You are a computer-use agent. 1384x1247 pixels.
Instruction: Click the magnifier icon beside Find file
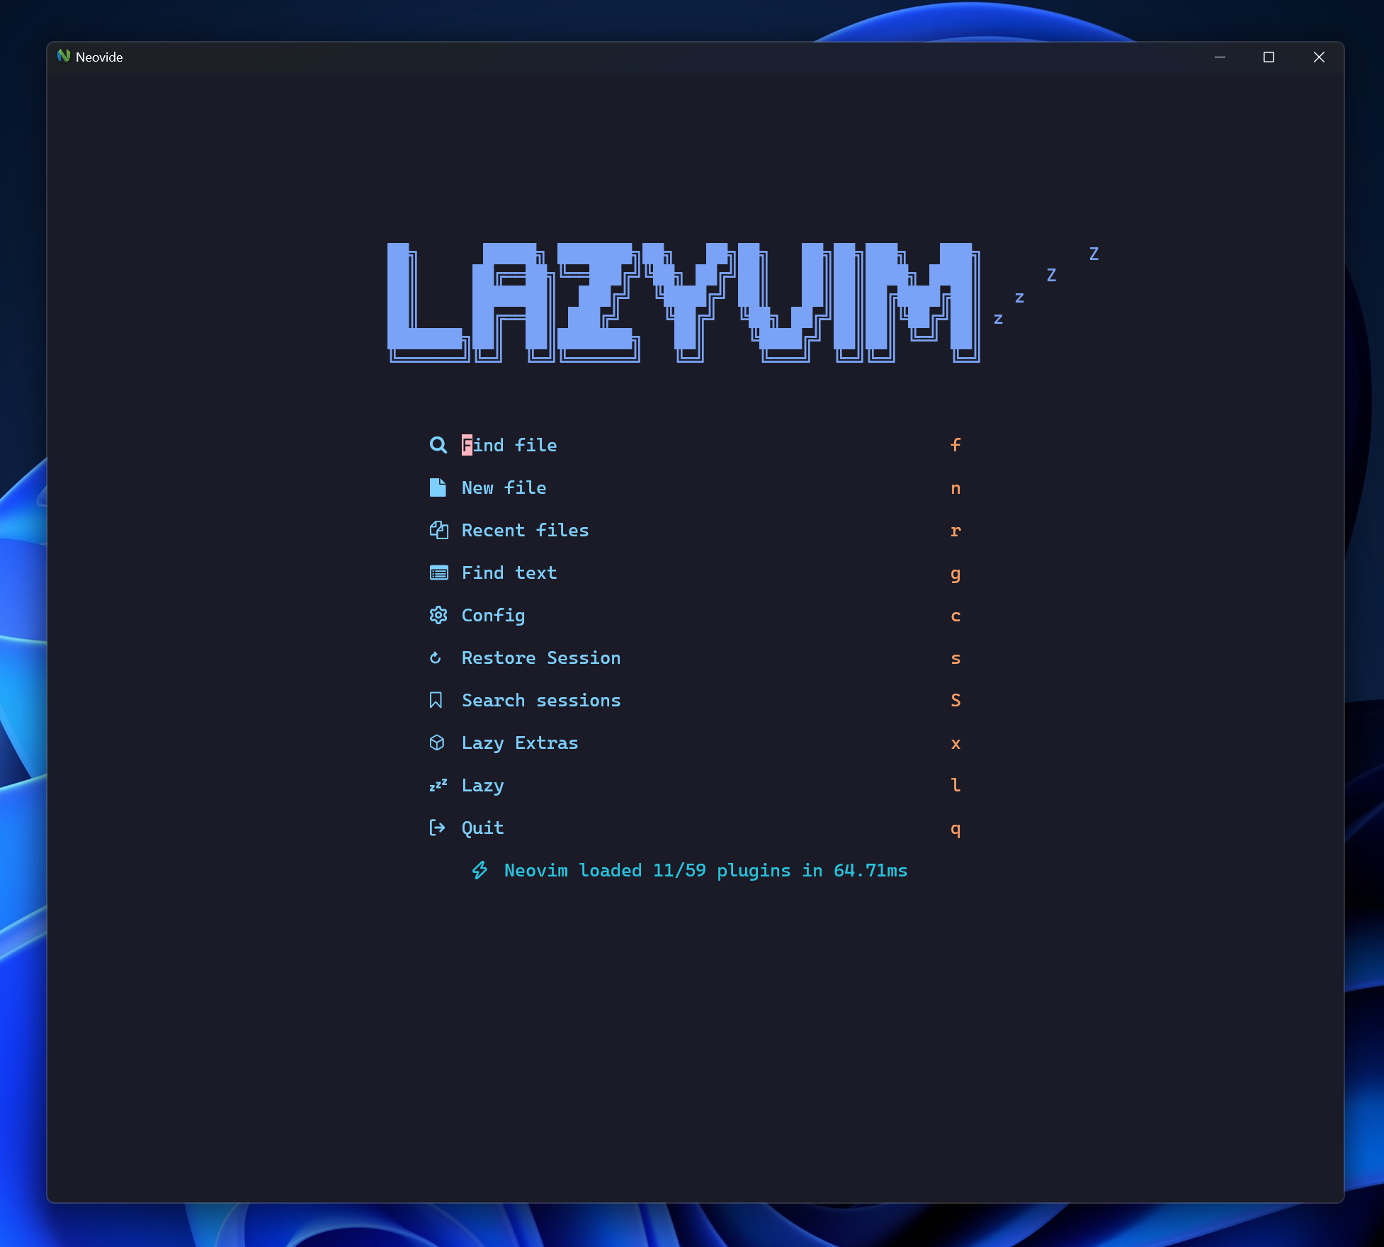[438, 445]
